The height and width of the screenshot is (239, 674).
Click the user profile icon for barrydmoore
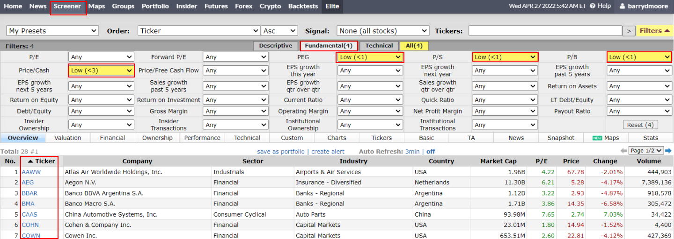pos(623,6)
